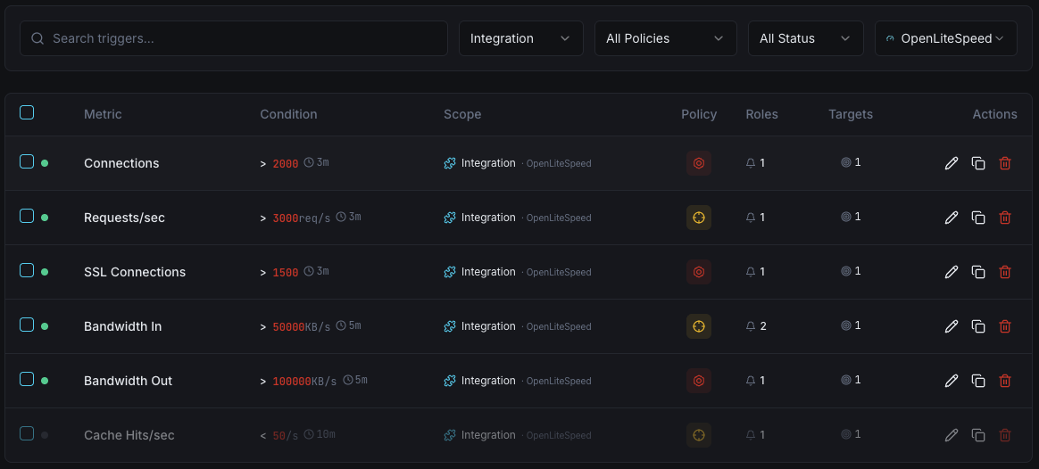This screenshot has height=469, width=1039.
Task: Click the Bandwidth Out metric name
Action: (x=128, y=381)
